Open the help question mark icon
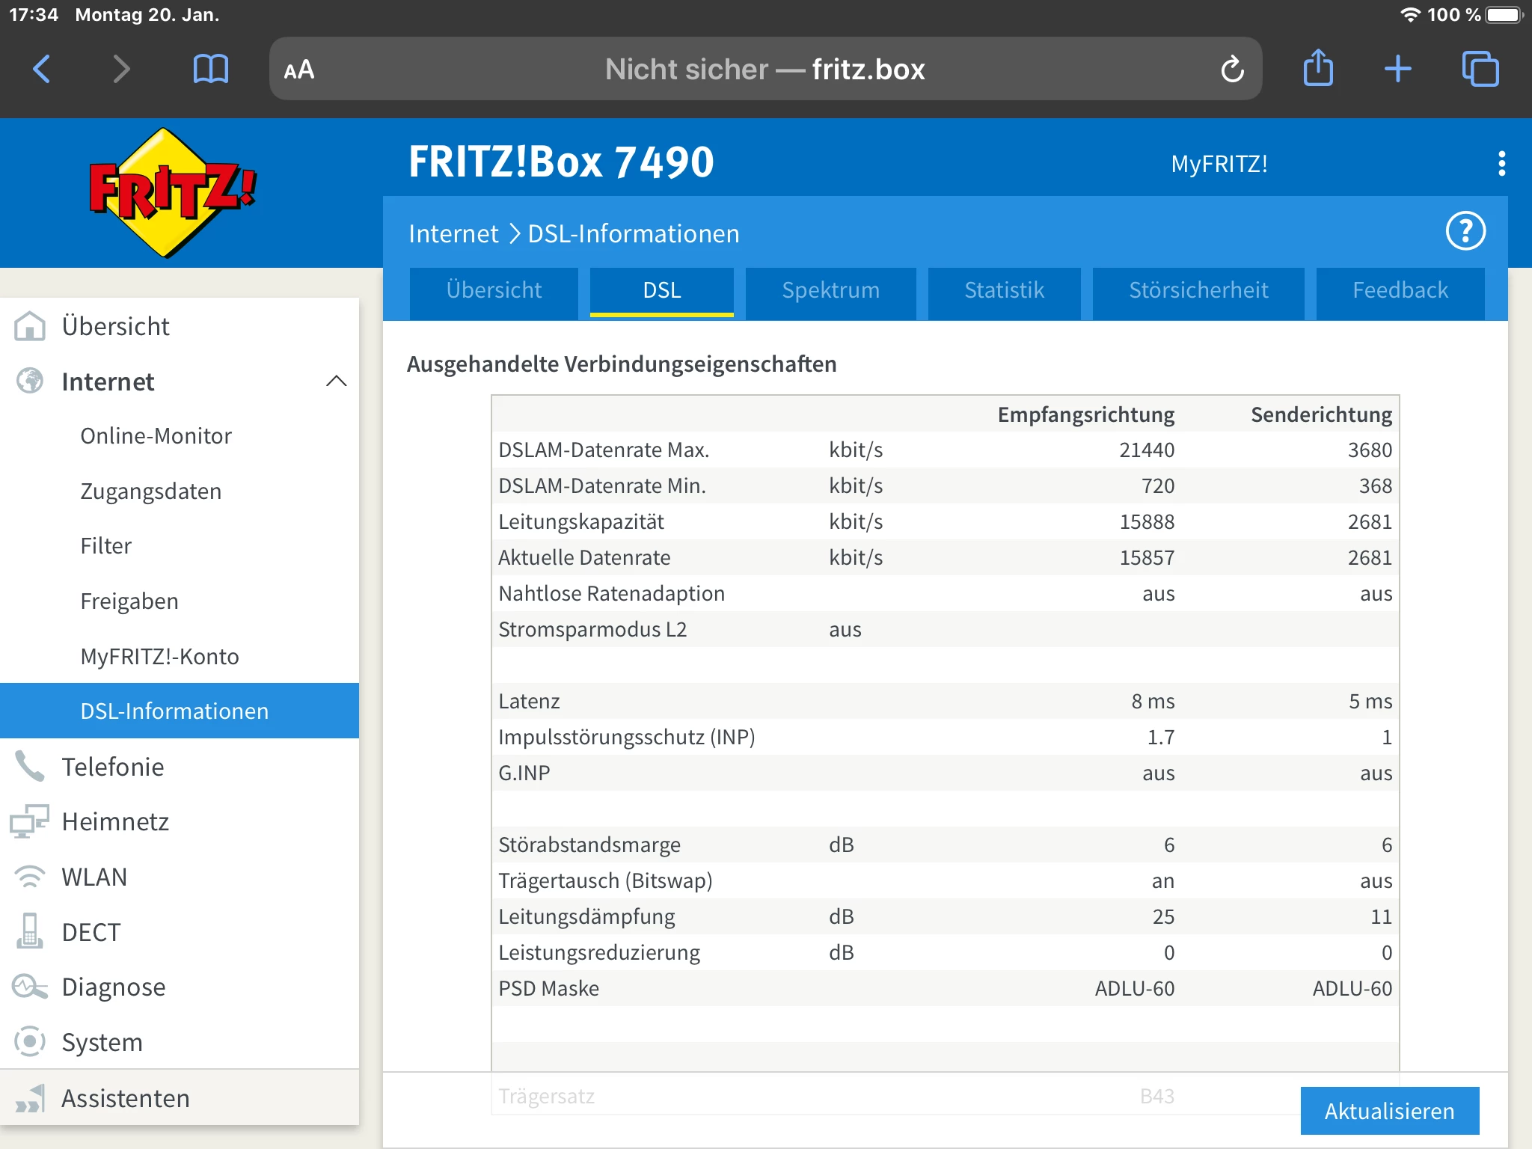The width and height of the screenshot is (1532, 1149). click(x=1465, y=232)
